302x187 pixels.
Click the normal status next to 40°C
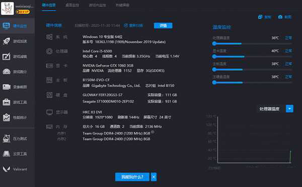[x=288, y=51]
